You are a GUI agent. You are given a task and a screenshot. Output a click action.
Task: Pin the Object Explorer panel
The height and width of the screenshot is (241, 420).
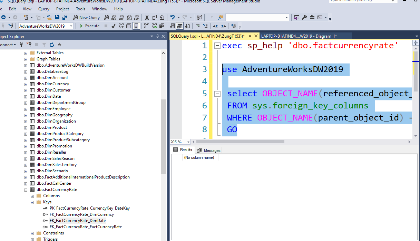click(158, 36)
